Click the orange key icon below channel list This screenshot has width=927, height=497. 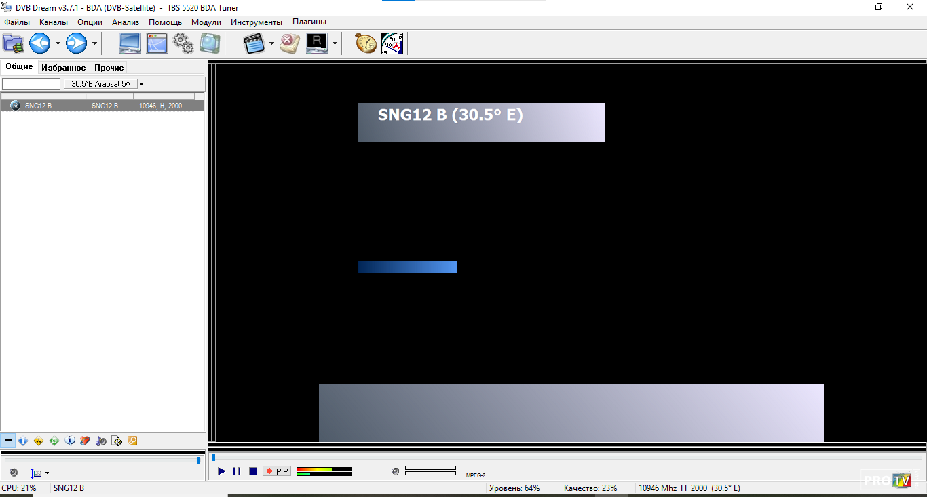point(132,441)
